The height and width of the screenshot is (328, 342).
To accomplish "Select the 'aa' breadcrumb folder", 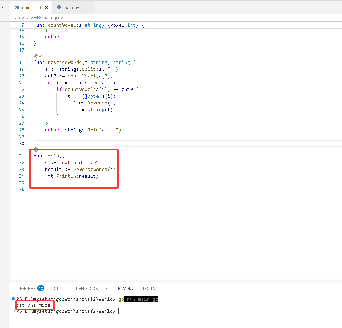I will tap(17, 17).
